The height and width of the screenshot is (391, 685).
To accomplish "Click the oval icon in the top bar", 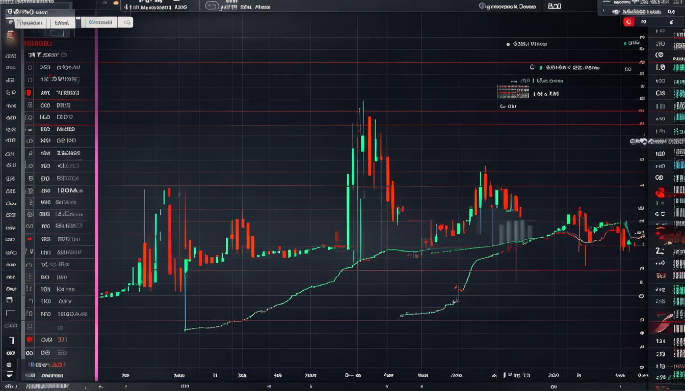I will click(213, 6).
